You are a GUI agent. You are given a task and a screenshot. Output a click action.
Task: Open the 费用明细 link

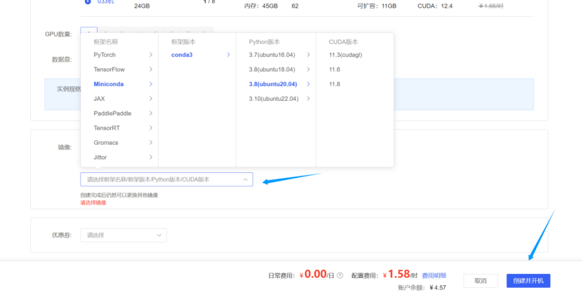point(434,275)
